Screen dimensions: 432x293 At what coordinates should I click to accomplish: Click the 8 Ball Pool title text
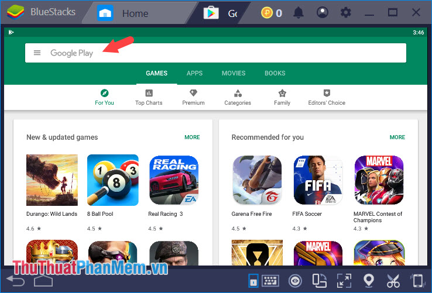[100, 214]
